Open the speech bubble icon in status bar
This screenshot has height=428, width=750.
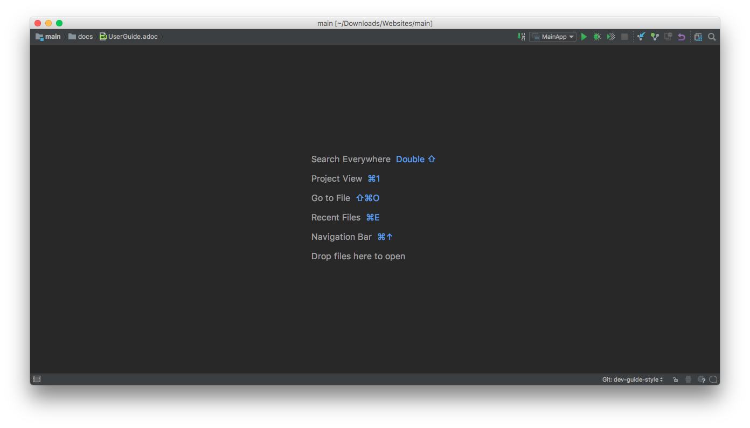click(x=713, y=379)
